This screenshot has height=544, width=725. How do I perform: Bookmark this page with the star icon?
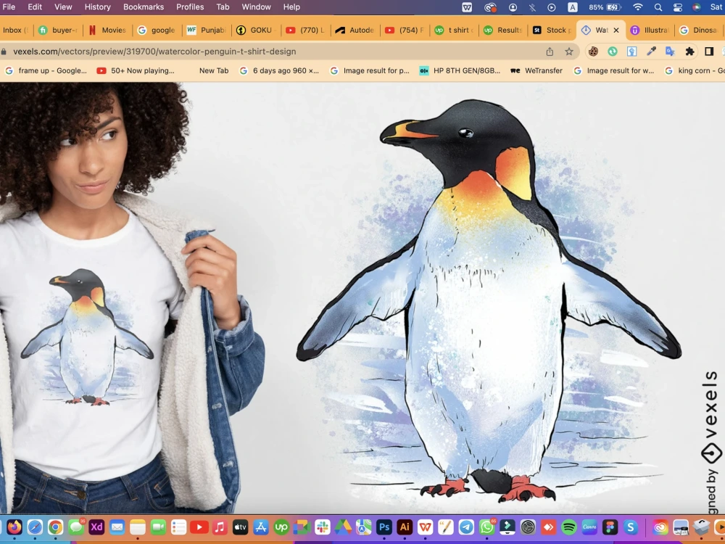[569, 51]
